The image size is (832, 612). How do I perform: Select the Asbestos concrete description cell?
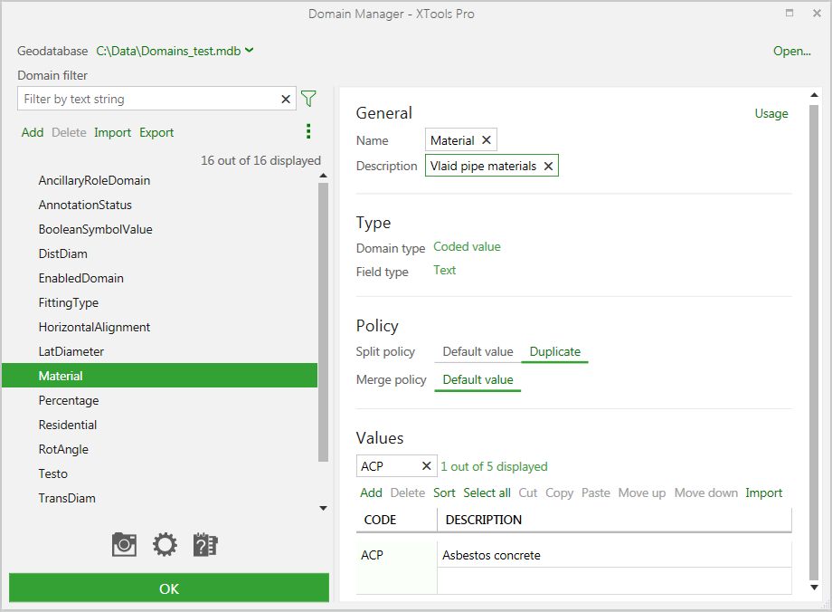[614, 555]
